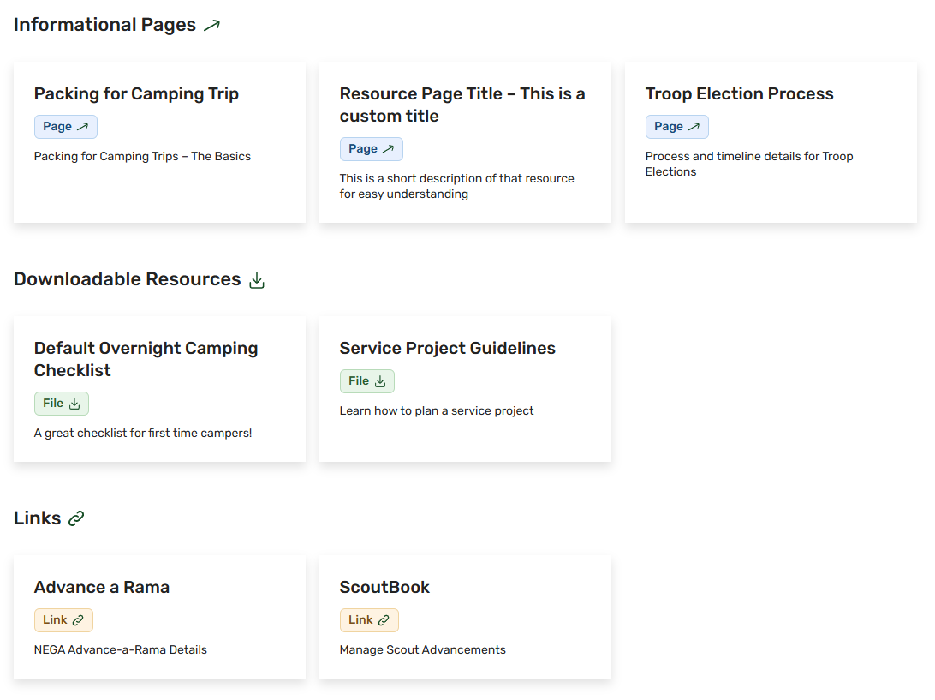Viewport: 935px width, 700px height.
Task: Click download icon in Default Overnight Camping Checklist badge
Action: point(74,404)
